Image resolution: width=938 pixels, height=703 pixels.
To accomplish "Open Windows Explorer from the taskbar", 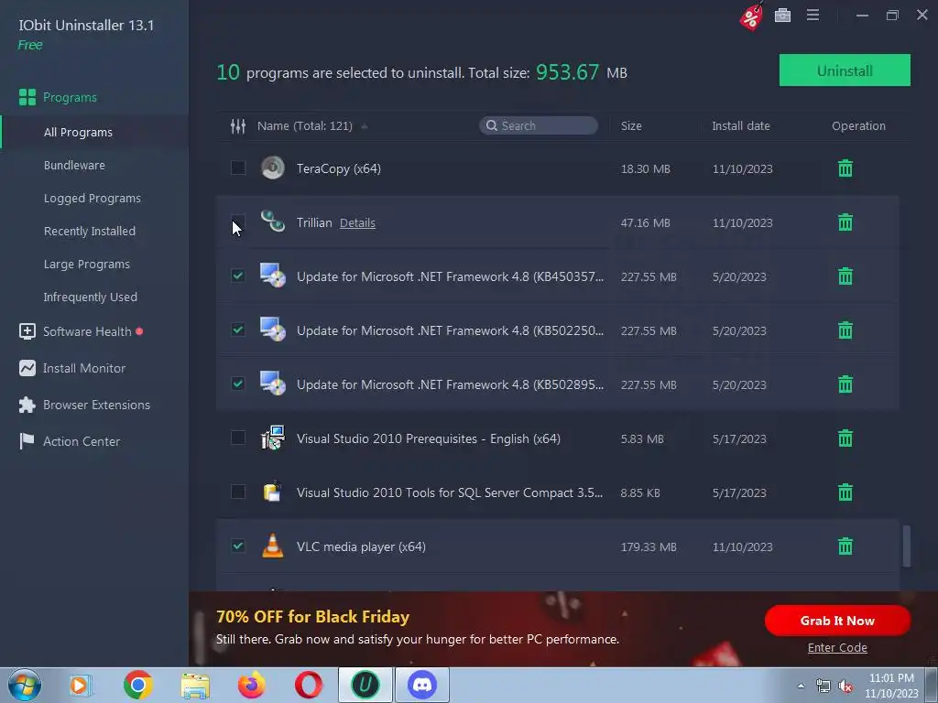I will pos(195,686).
